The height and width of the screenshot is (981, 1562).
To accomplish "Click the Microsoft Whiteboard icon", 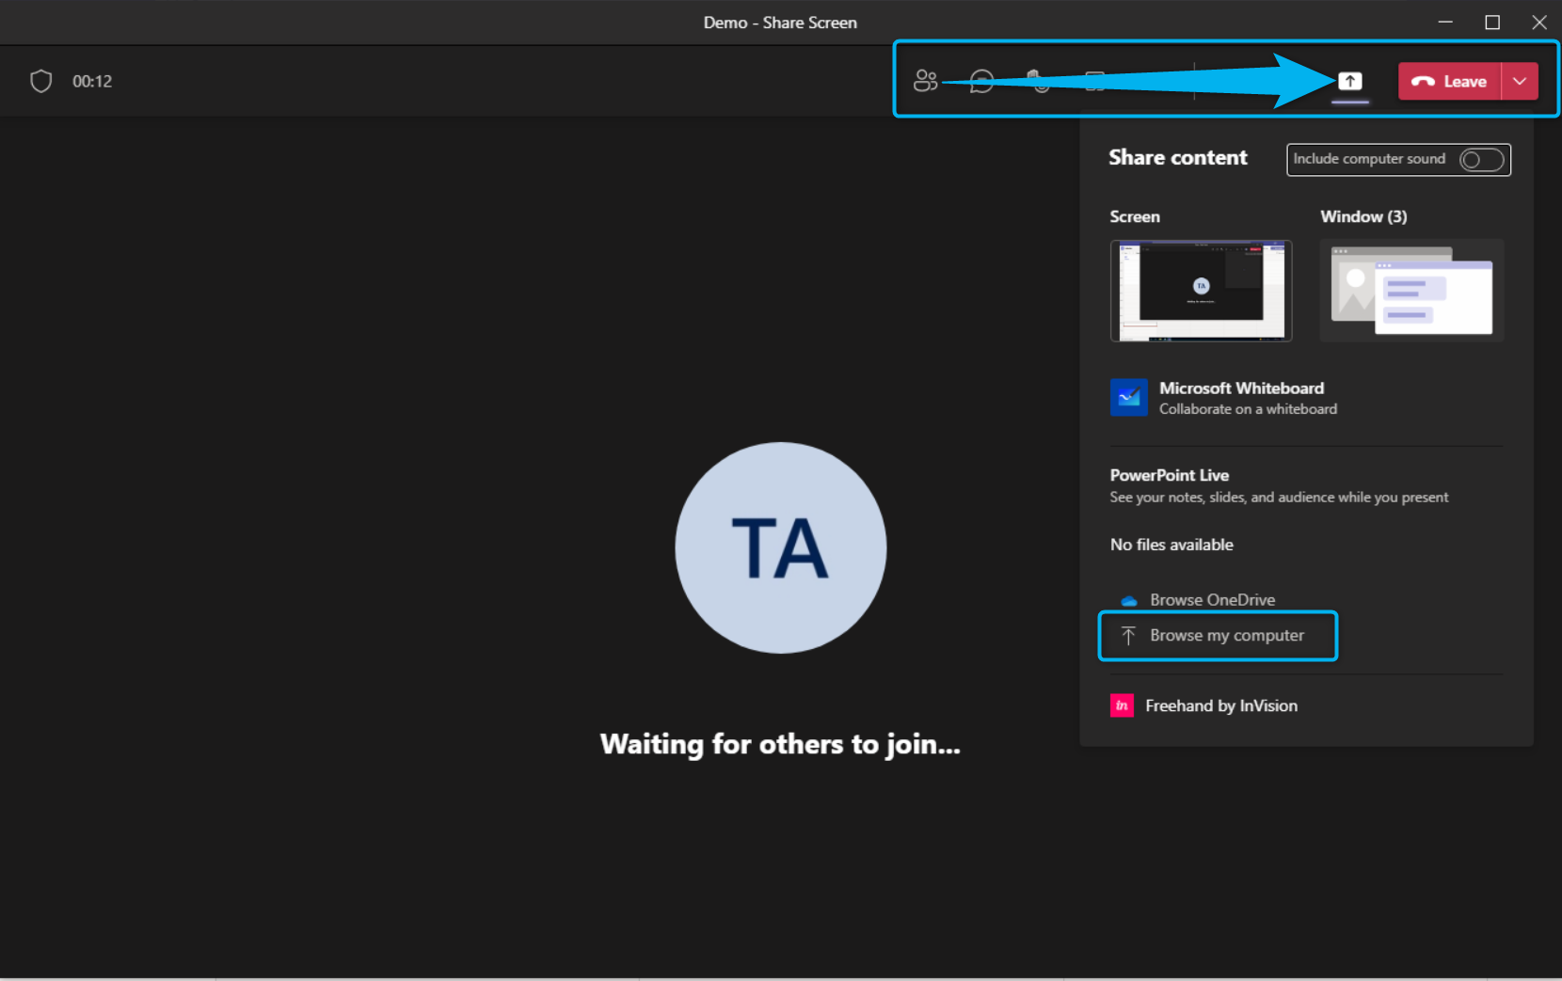I will click(x=1128, y=397).
